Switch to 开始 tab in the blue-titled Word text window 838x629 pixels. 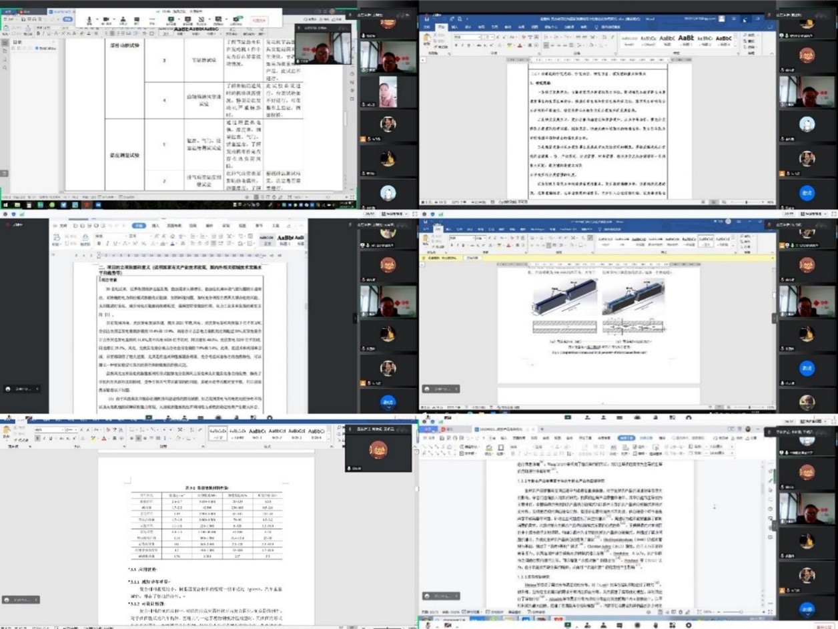(442, 27)
